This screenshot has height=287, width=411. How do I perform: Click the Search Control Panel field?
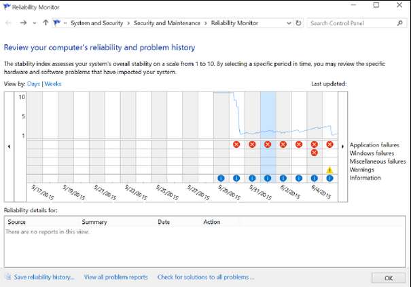coord(351,23)
